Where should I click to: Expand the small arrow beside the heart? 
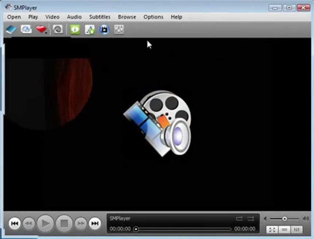coord(46,33)
